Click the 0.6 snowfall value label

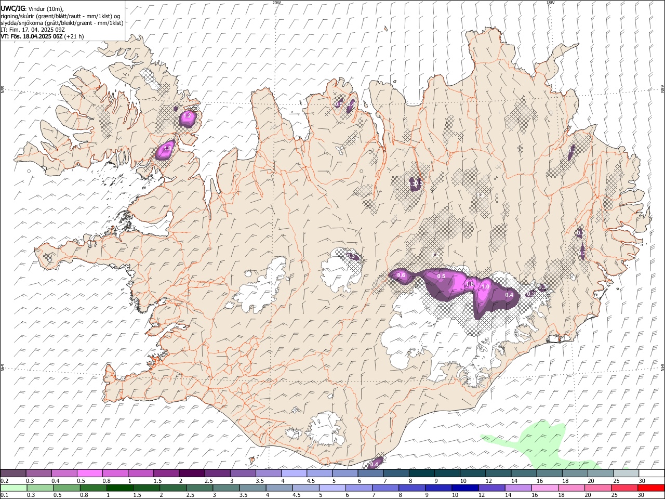pos(401,275)
